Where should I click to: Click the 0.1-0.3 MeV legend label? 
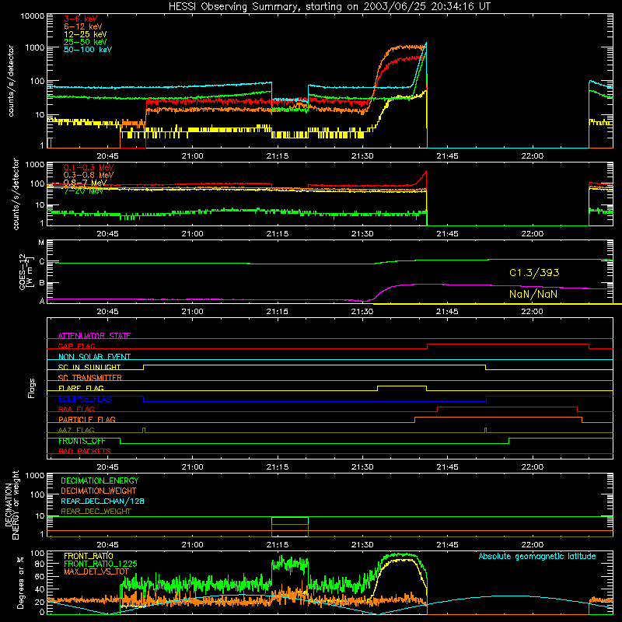(89, 167)
